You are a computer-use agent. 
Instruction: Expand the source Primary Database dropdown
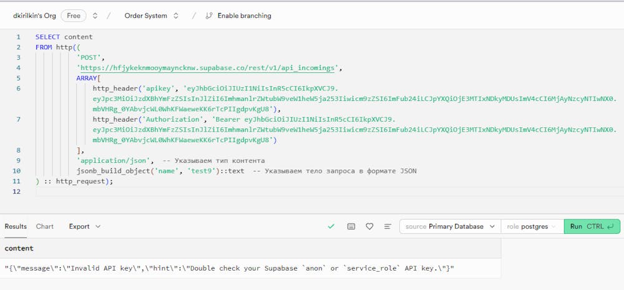tap(450, 226)
